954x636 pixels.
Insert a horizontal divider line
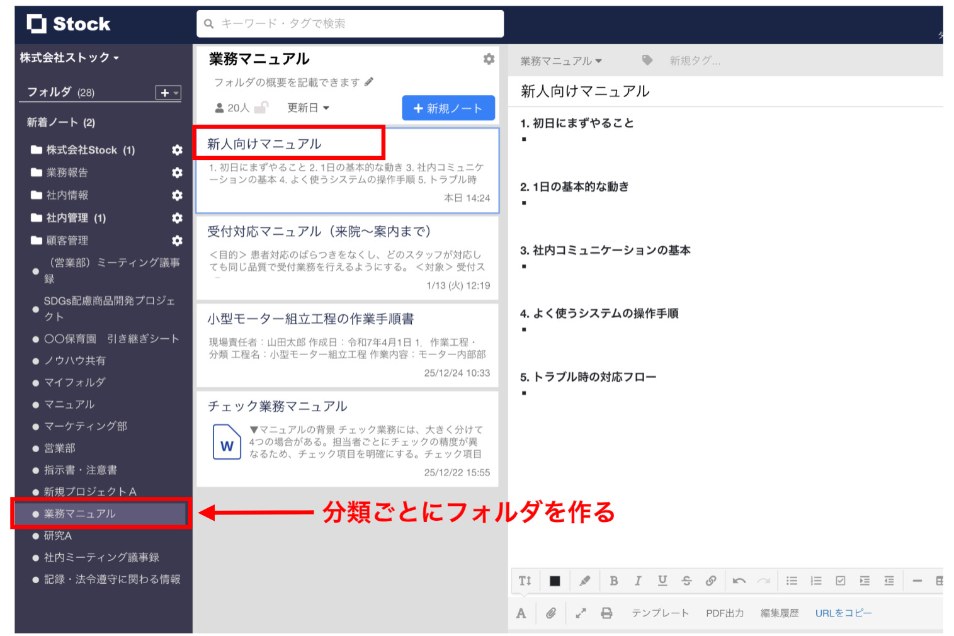click(917, 581)
